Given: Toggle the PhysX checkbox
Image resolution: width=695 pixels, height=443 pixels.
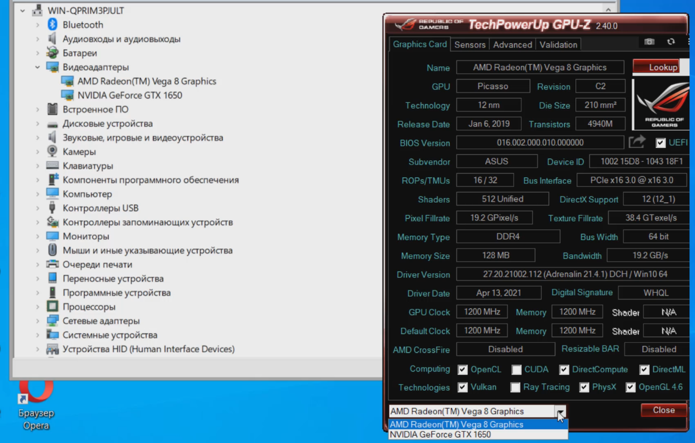Looking at the screenshot, I should [584, 387].
